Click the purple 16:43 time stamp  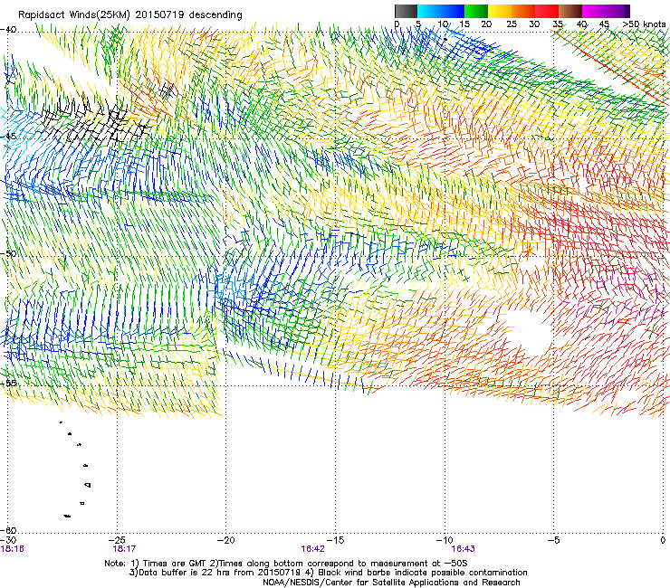pyautogui.click(x=464, y=549)
